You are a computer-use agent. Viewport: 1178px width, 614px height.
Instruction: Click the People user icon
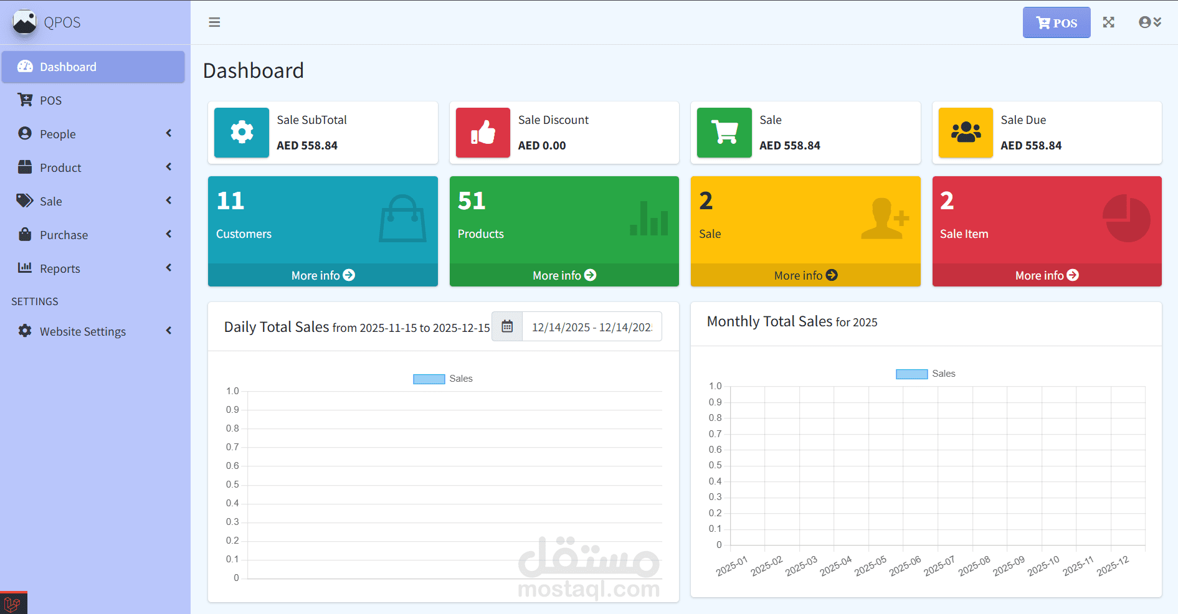(x=25, y=133)
